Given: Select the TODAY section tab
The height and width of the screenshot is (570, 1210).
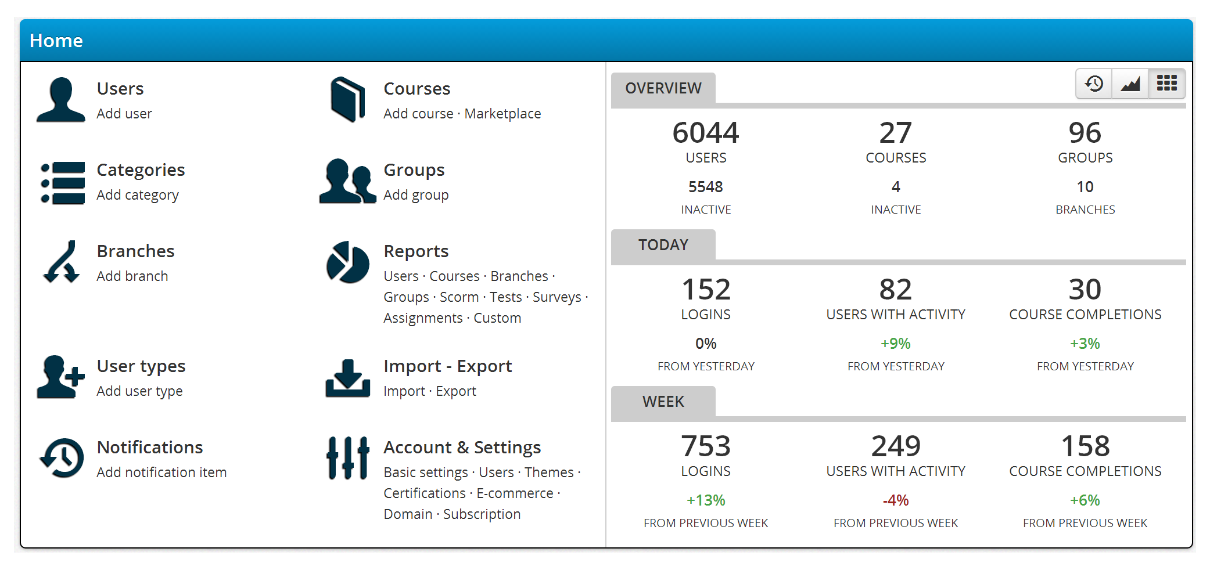Looking at the screenshot, I should point(663,245).
